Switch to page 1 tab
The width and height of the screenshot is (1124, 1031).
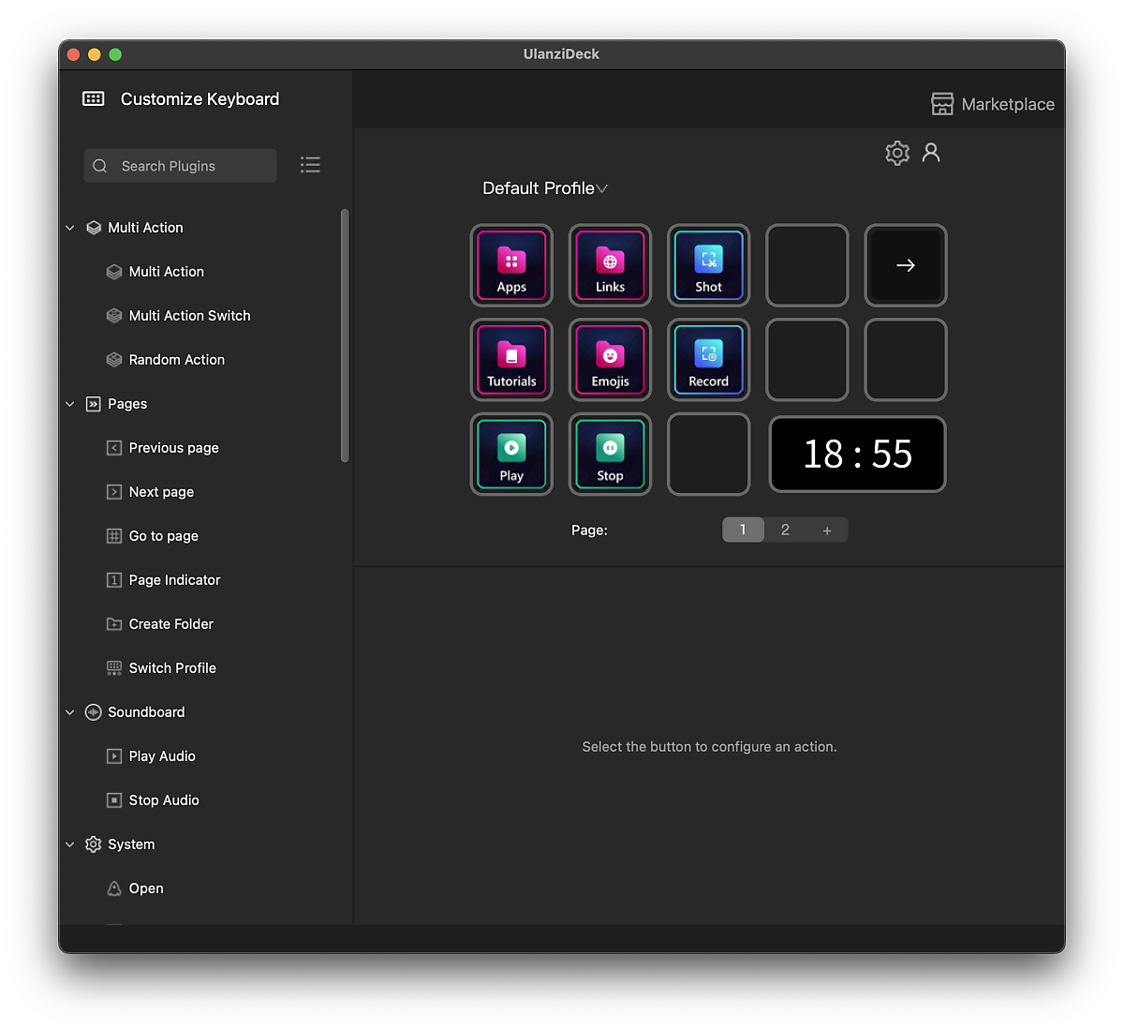[x=743, y=530]
